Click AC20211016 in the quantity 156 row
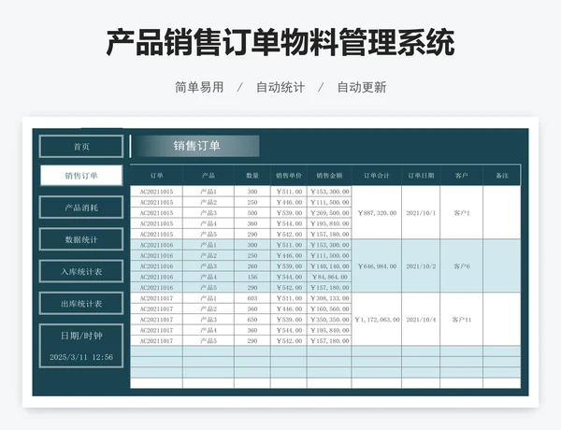Screen dimensions: 561x430 click(x=156, y=277)
